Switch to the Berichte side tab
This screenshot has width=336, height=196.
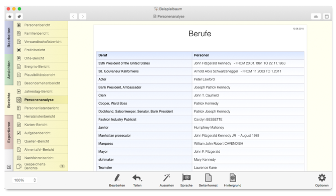click(9, 100)
